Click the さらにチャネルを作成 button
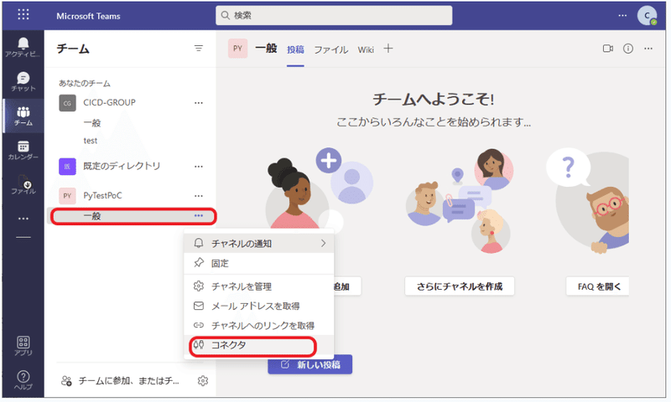Viewport: 671px width, 402px height. 460,286
